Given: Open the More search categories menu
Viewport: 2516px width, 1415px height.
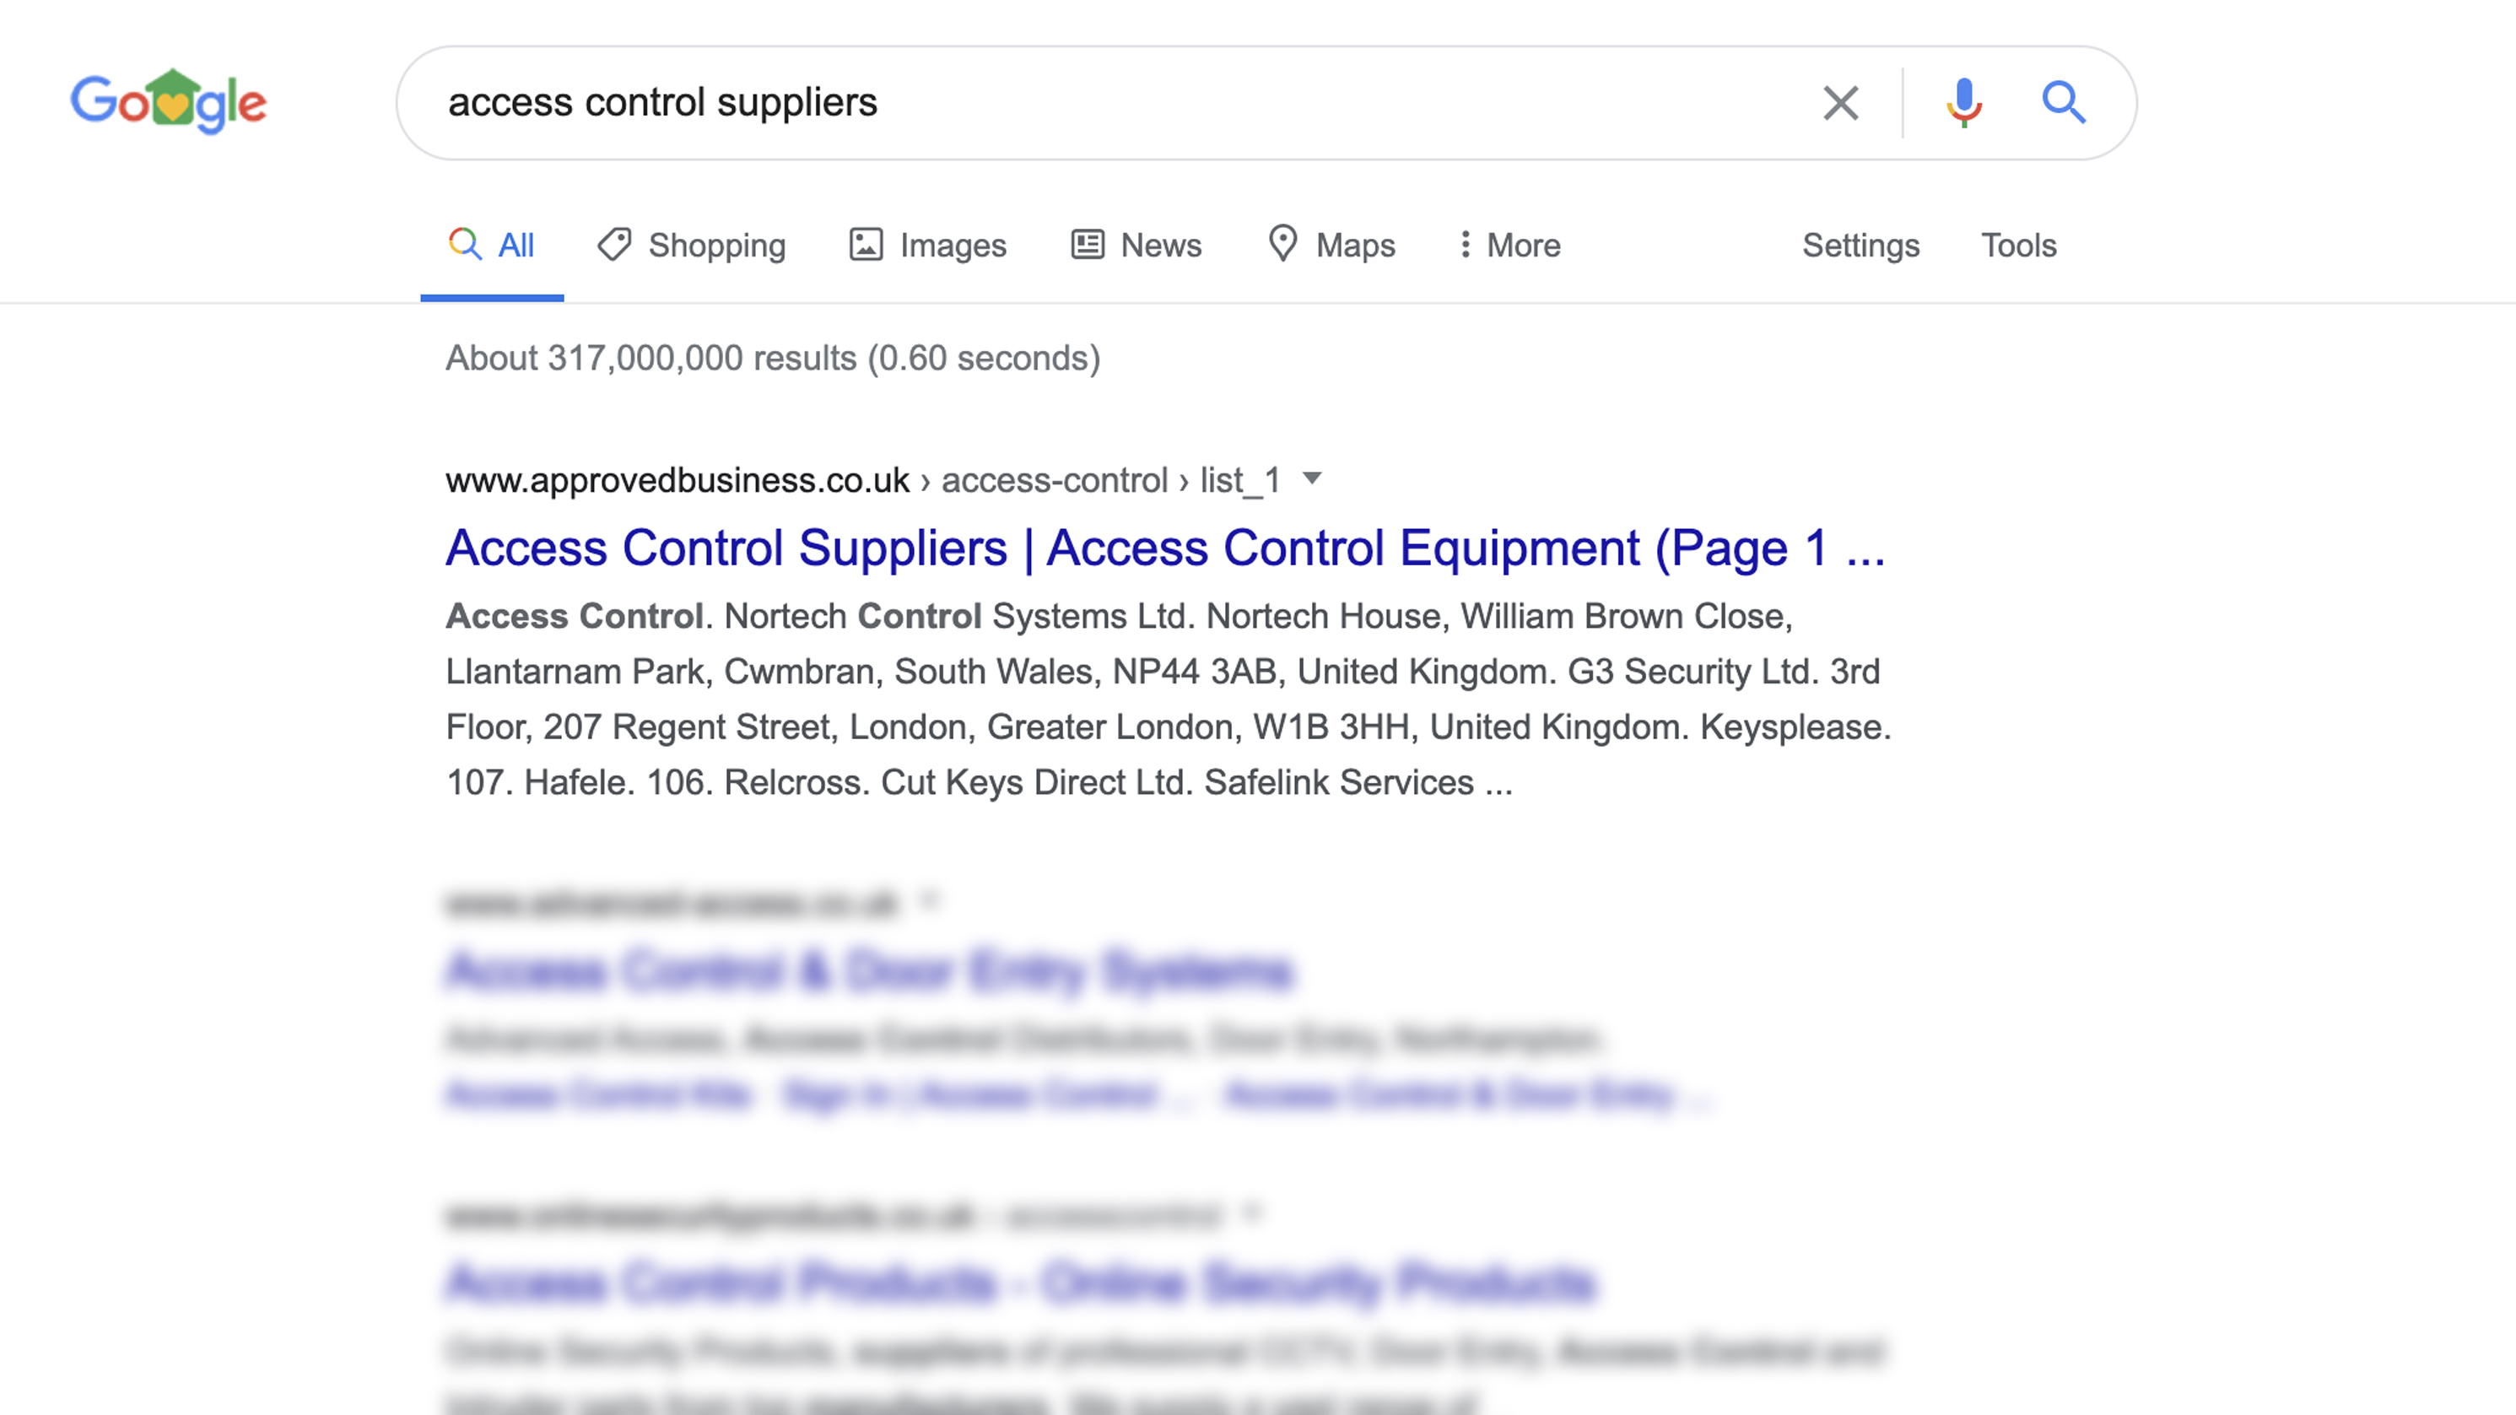Looking at the screenshot, I should tap(1510, 245).
